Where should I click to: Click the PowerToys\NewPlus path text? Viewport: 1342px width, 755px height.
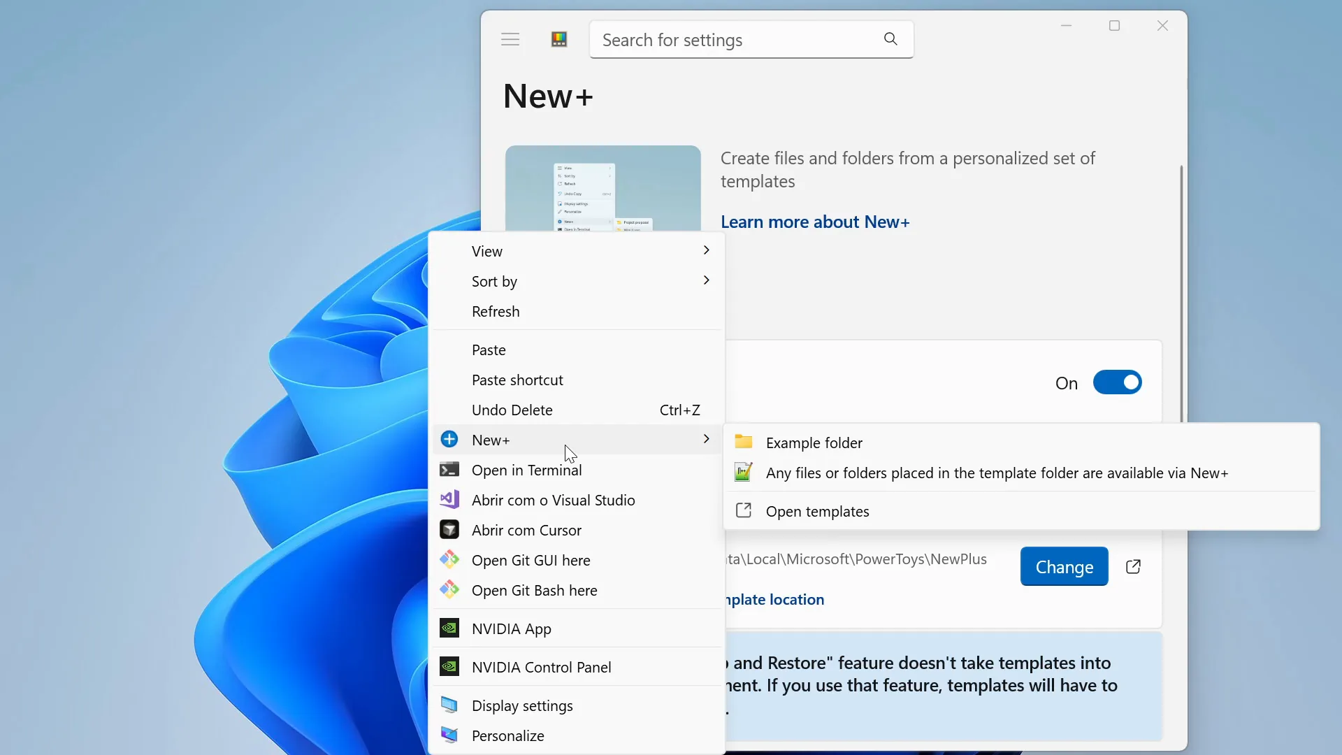click(856, 559)
